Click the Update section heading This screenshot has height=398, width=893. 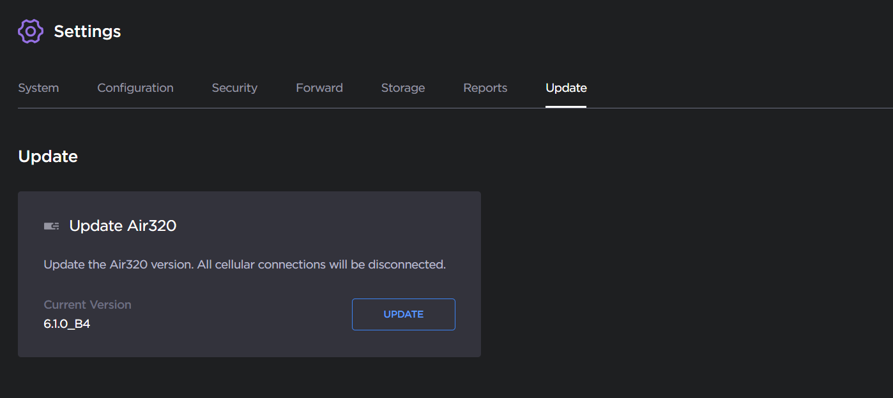pos(48,157)
